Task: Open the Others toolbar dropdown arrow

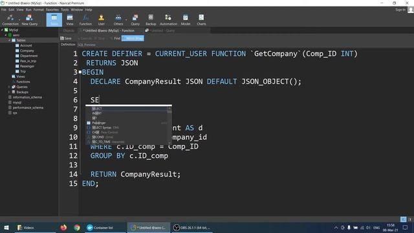Action: point(126,19)
